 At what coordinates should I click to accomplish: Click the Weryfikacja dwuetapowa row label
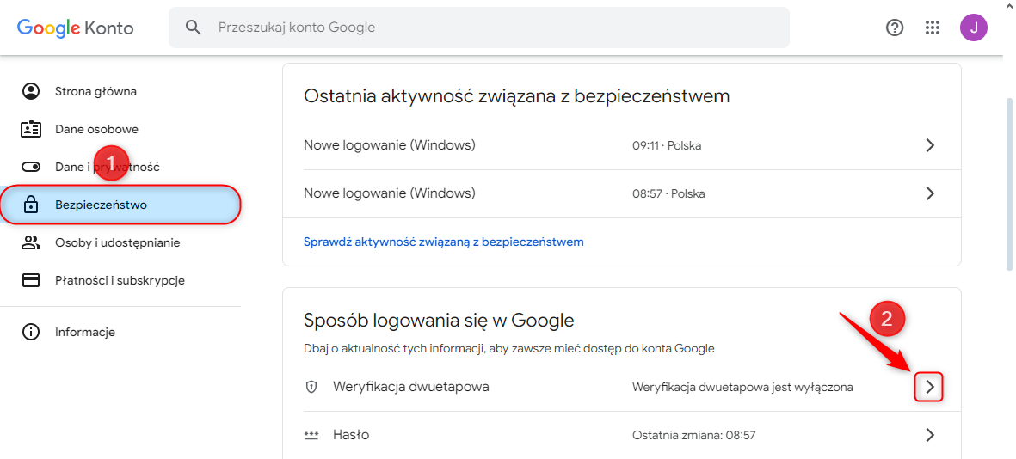click(x=411, y=387)
